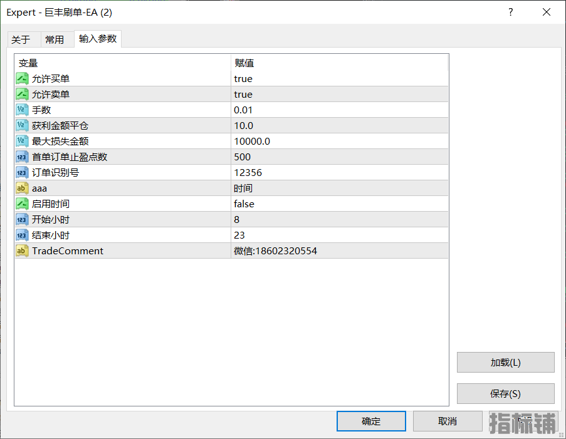
Task: Click the double-type icon beside 最大损失金额
Action: click(x=22, y=142)
